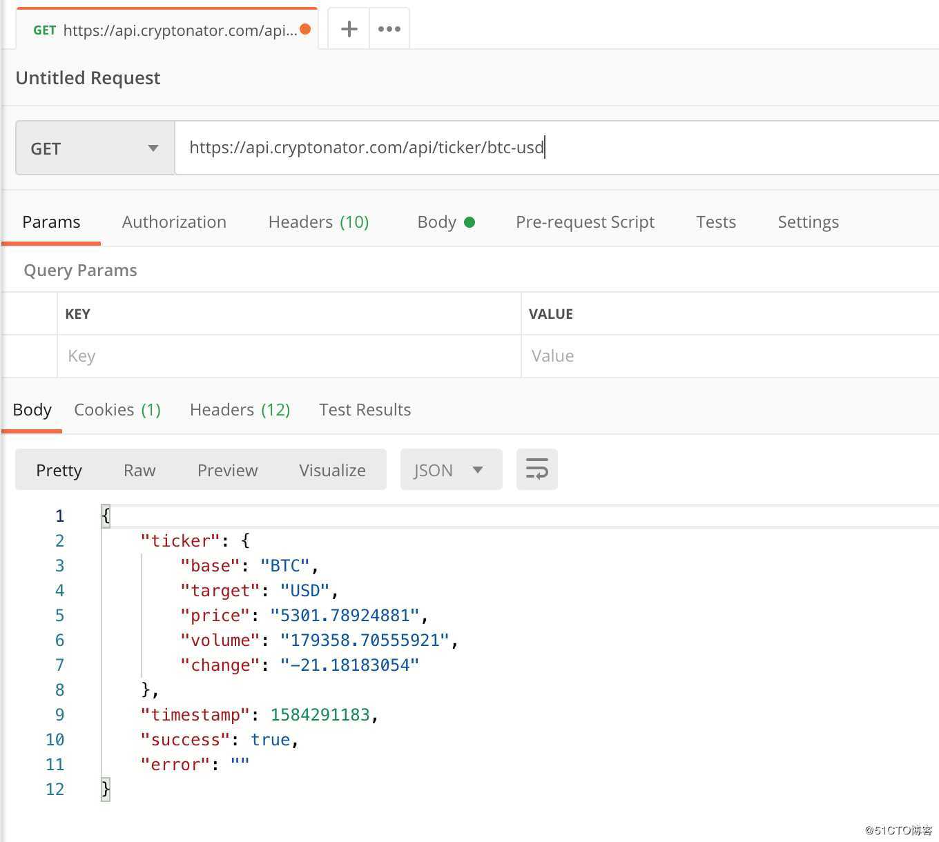Click the query param Value field
This screenshot has width=939, height=842.
pyautogui.click(x=730, y=356)
